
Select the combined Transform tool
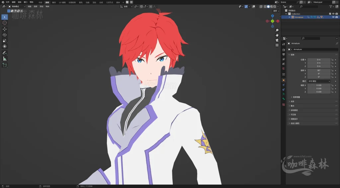point(5,46)
